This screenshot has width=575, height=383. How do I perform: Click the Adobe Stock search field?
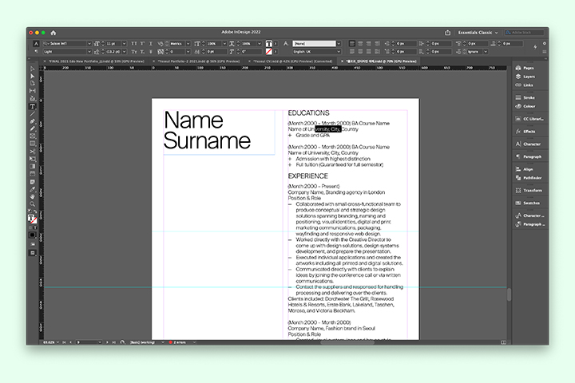[524, 33]
